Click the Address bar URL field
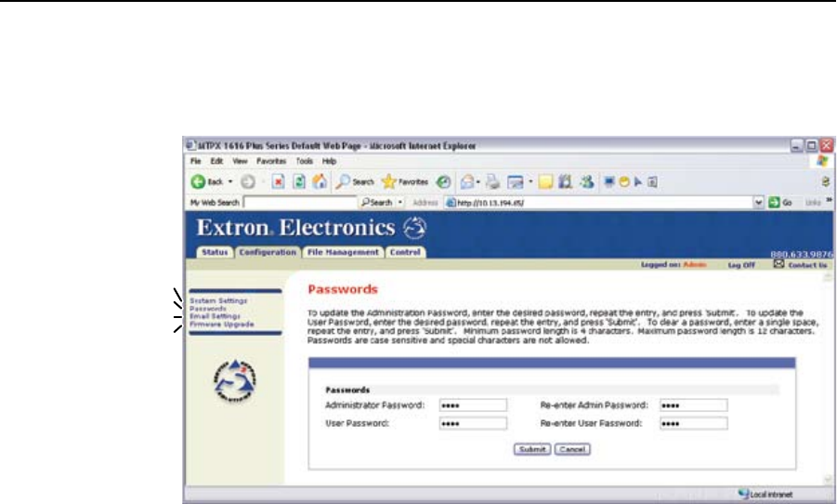The width and height of the screenshot is (837, 504). (x=599, y=203)
